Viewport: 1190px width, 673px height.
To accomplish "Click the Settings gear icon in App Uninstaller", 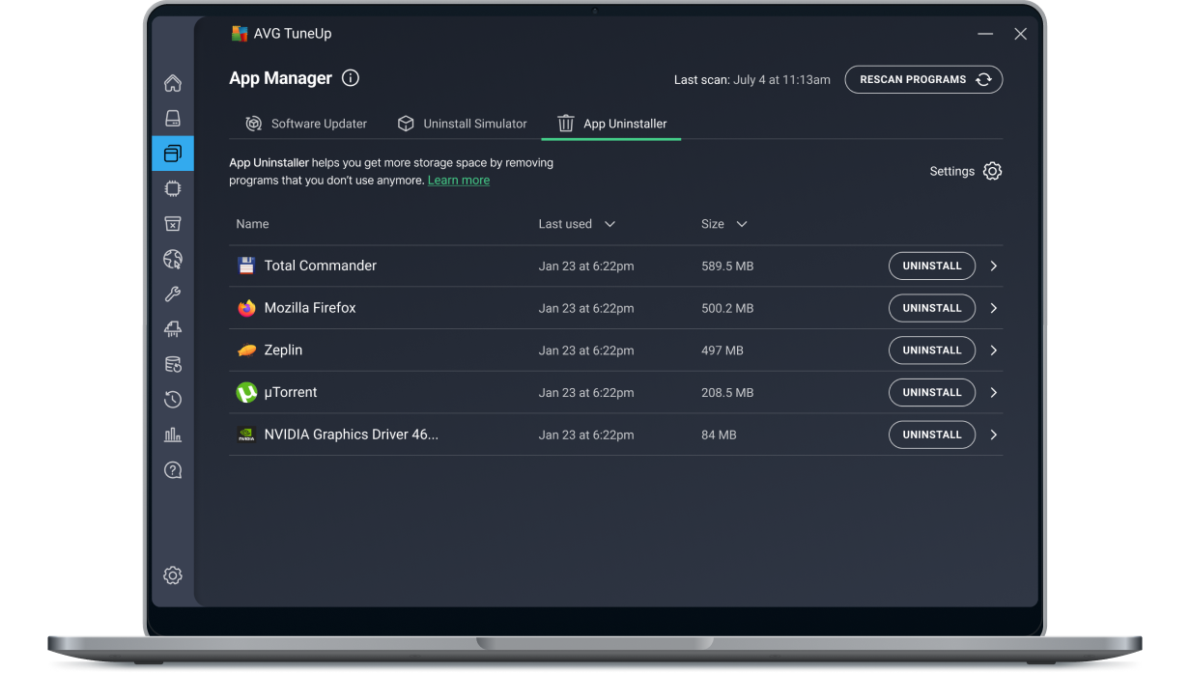I will pyautogui.click(x=992, y=171).
